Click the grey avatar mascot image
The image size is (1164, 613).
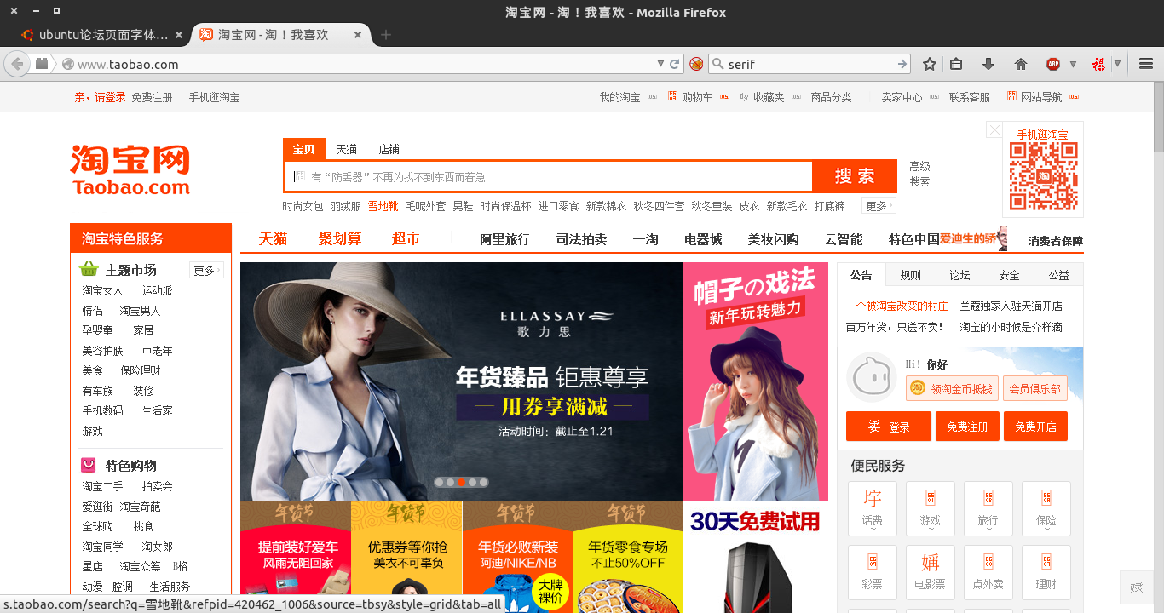click(872, 377)
